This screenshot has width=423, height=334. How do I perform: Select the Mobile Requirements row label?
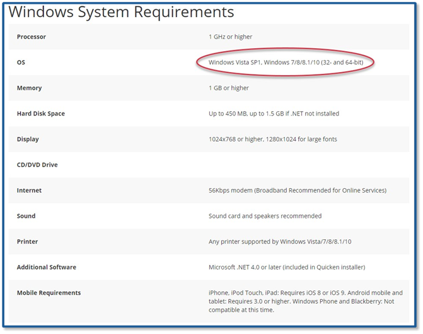pos(49,292)
